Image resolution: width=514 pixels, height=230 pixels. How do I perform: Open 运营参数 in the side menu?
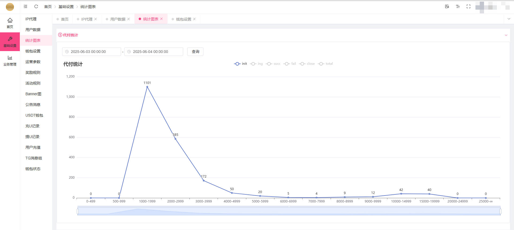33,62
